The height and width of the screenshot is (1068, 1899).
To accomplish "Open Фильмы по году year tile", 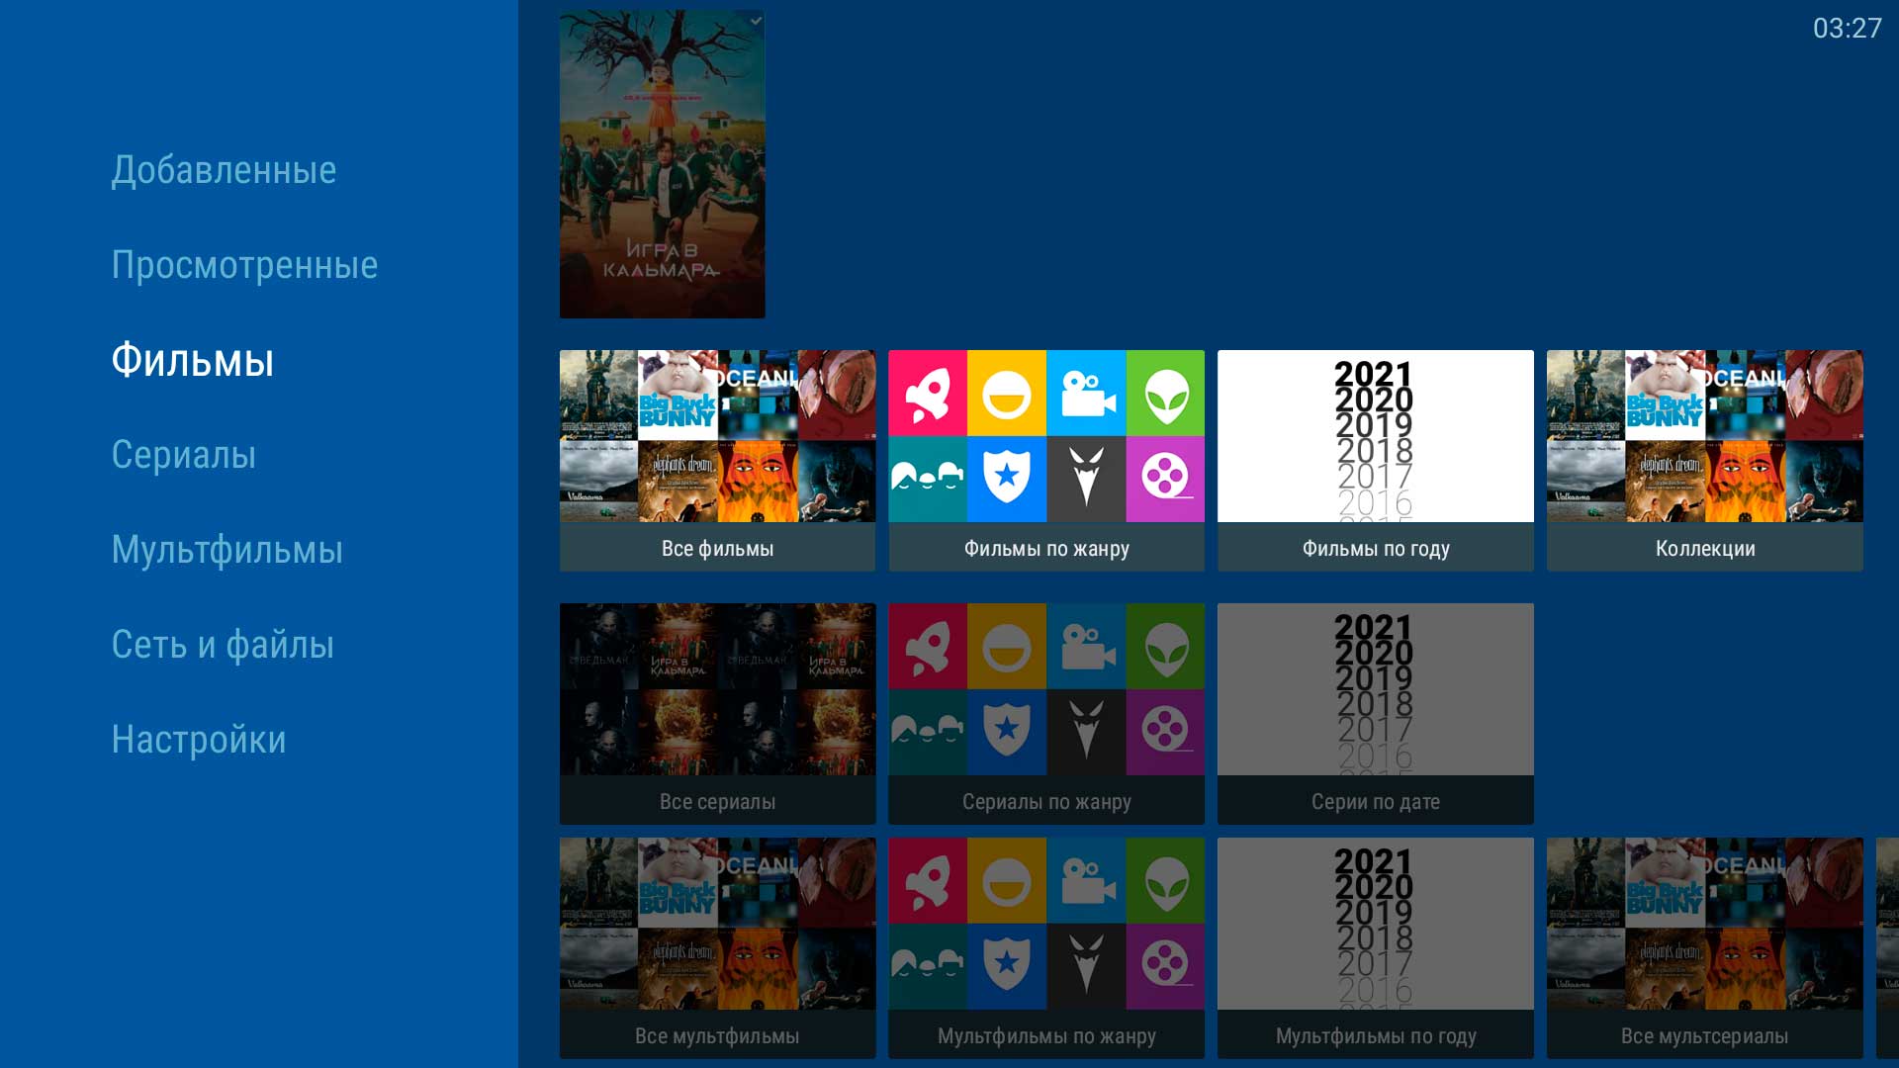I will click(1375, 460).
